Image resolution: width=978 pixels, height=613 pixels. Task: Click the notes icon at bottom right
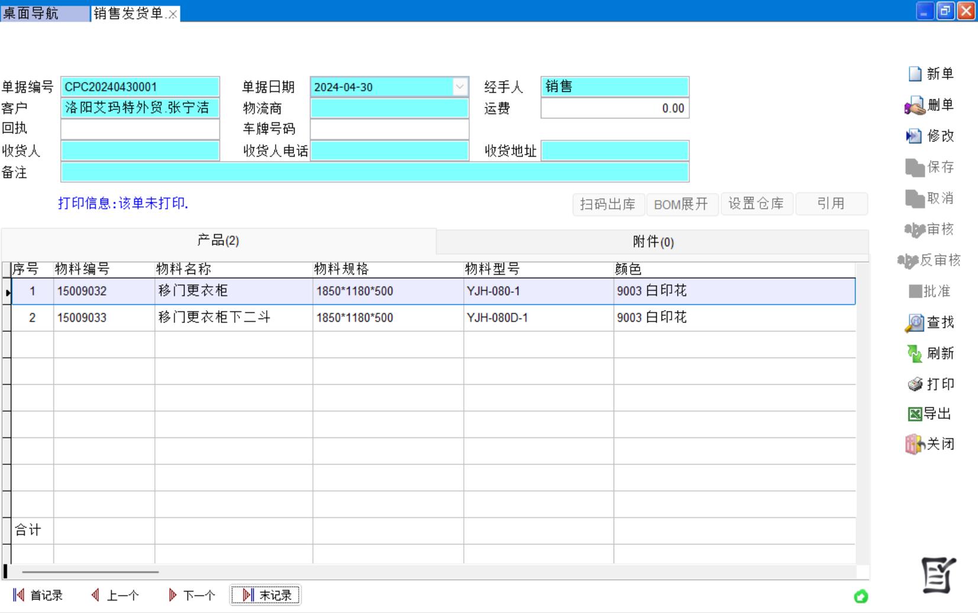tap(938, 575)
